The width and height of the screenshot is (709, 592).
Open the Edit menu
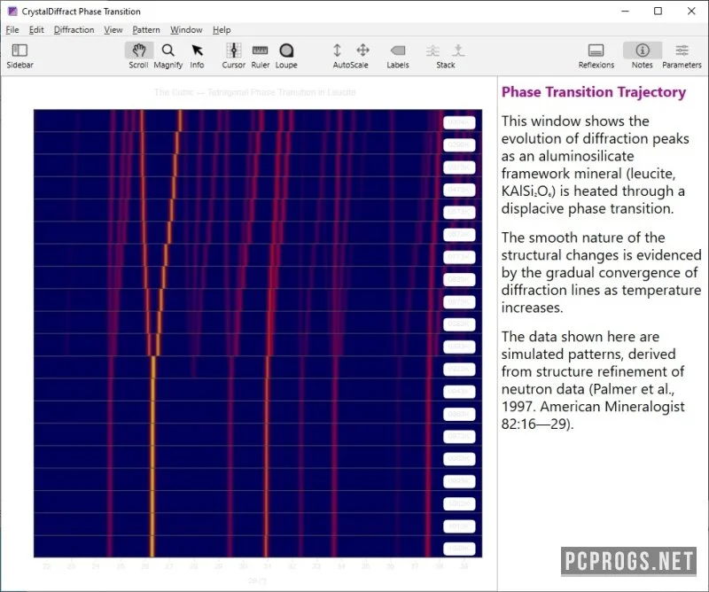click(x=36, y=30)
